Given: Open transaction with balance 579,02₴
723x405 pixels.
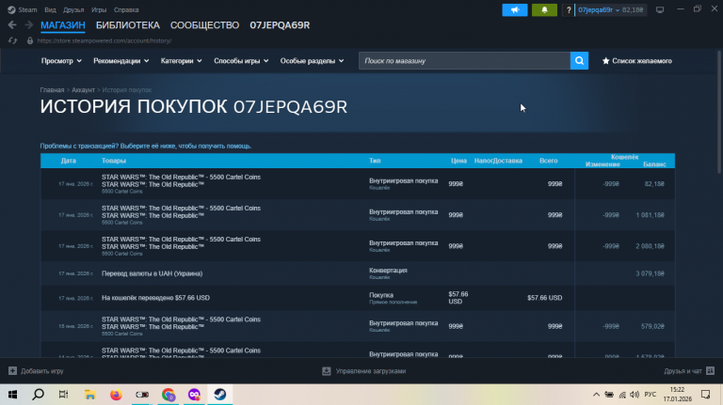Looking at the screenshot, I should pyautogui.click(x=358, y=326).
